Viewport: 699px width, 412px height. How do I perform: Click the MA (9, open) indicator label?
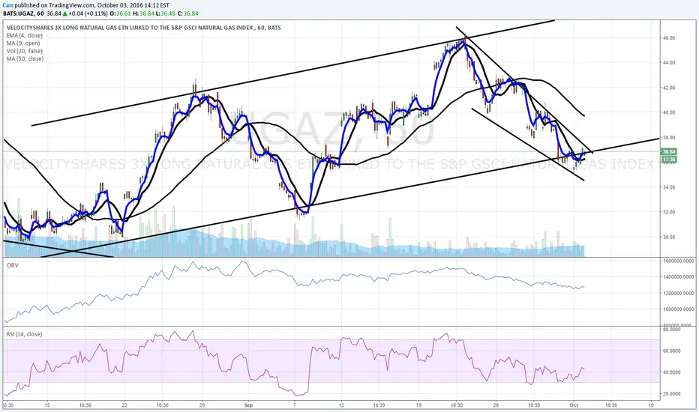click(x=23, y=43)
